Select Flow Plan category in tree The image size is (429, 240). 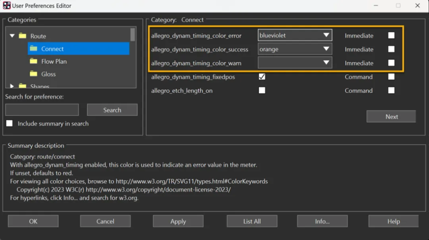click(x=54, y=61)
